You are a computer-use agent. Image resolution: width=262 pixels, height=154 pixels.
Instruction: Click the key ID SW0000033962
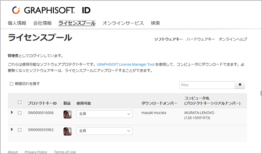pyautogui.click(x=41, y=130)
